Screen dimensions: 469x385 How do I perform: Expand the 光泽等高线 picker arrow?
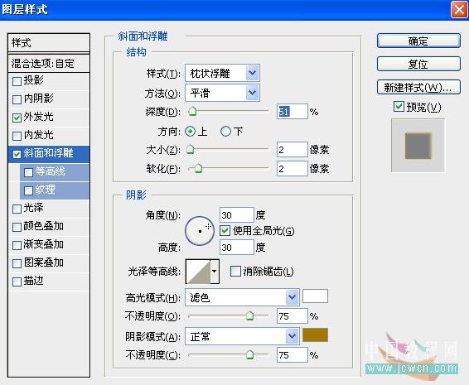(215, 272)
